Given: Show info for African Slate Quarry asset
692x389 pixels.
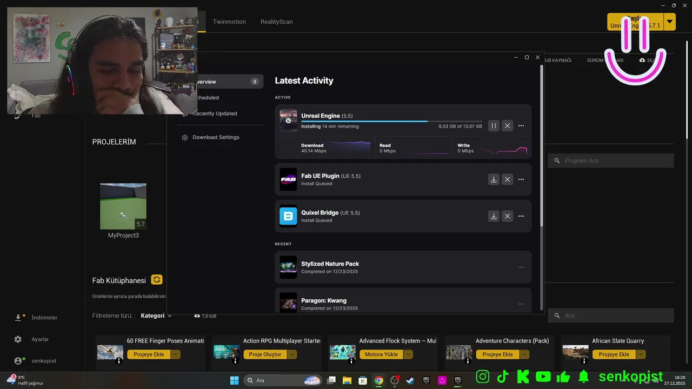Looking at the screenshot, I should point(584,361).
